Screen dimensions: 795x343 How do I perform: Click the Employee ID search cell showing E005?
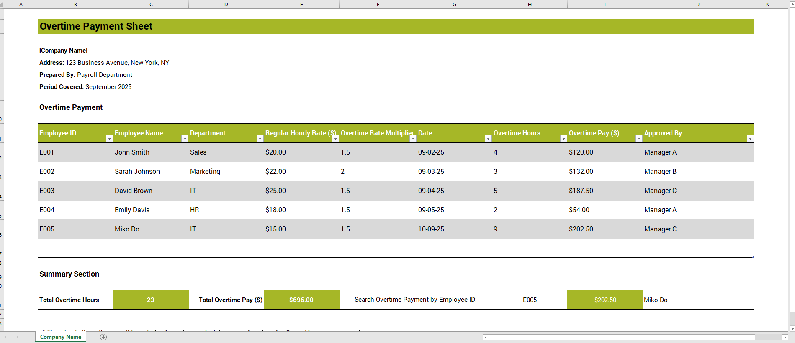click(x=530, y=300)
